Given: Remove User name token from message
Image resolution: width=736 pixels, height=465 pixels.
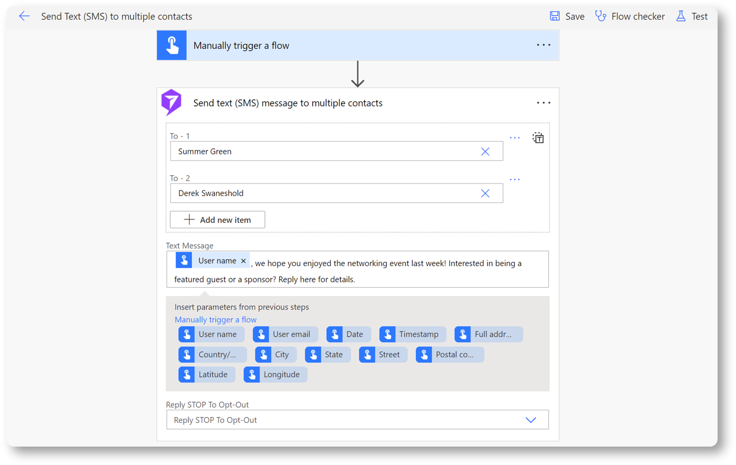Looking at the screenshot, I should tap(243, 261).
